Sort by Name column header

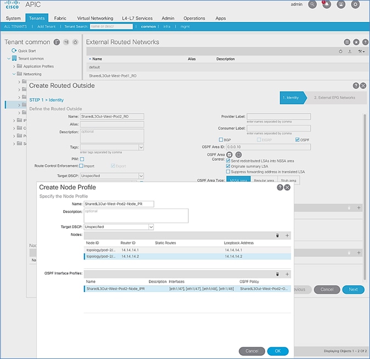click(97, 59)
